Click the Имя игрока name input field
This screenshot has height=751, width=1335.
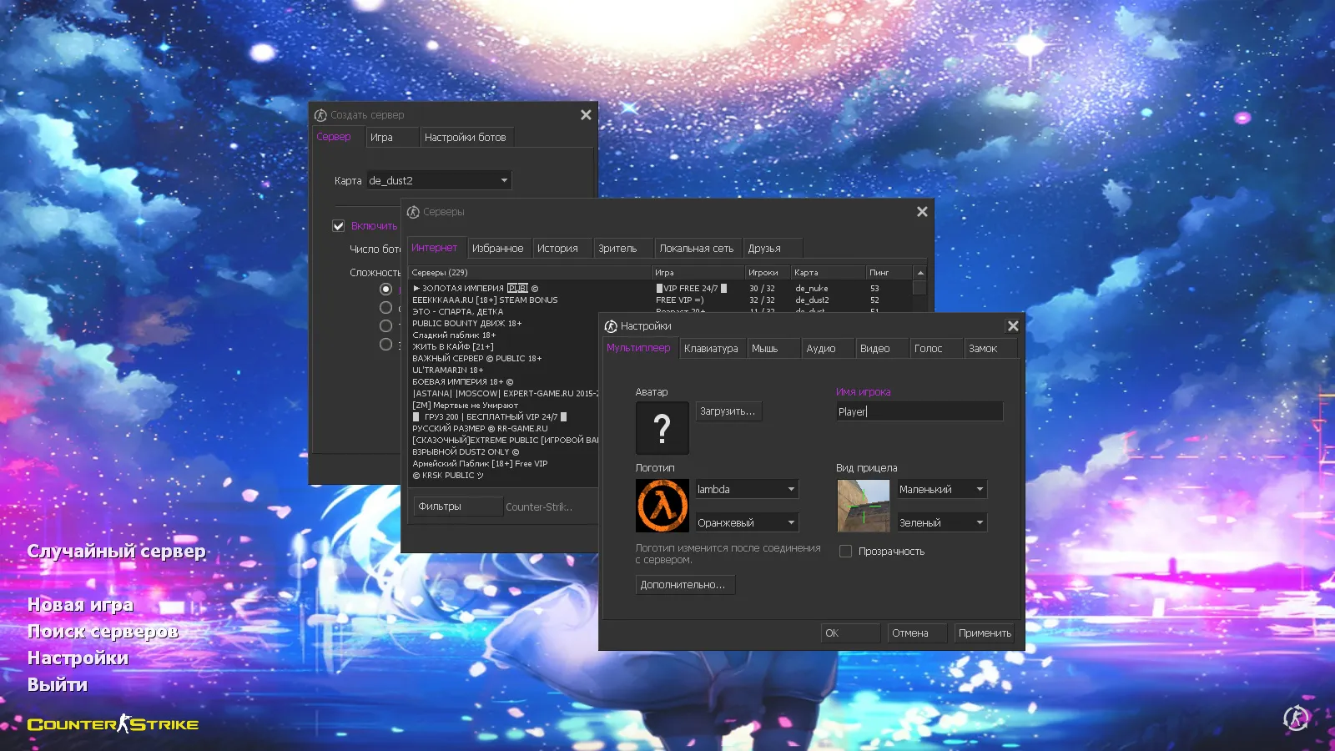point(919,411)
